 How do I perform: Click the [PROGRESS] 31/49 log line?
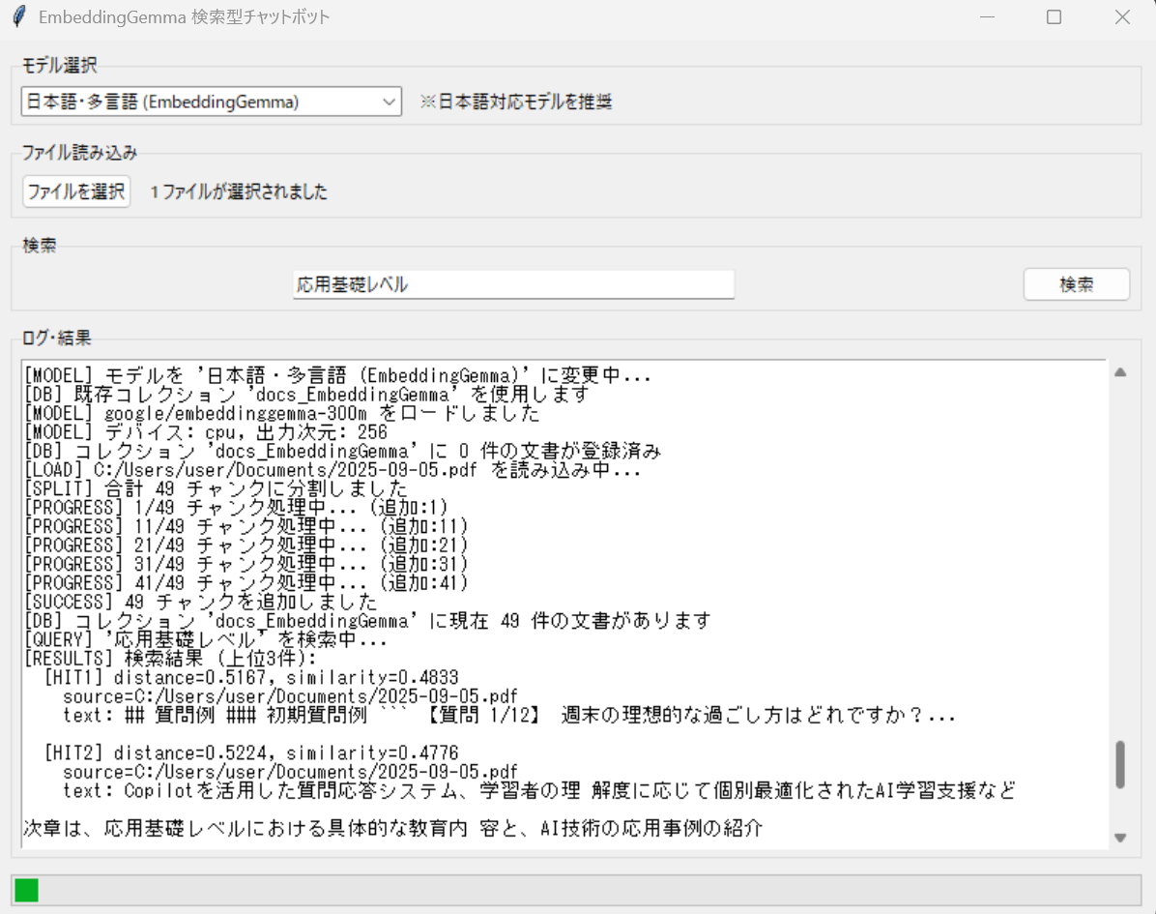pos(246,564)
